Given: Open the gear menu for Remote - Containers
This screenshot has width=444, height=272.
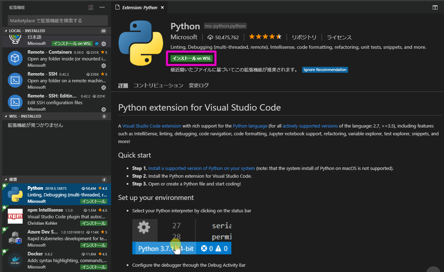Looking at the screenshot, I should point(103,65).
